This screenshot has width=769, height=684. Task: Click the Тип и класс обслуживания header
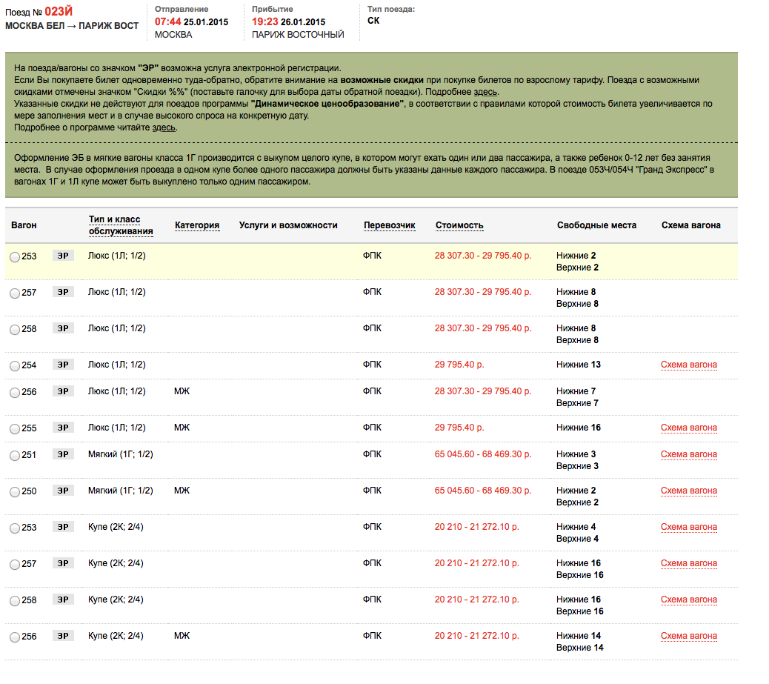pyautogui.click(x=121, y=225)
